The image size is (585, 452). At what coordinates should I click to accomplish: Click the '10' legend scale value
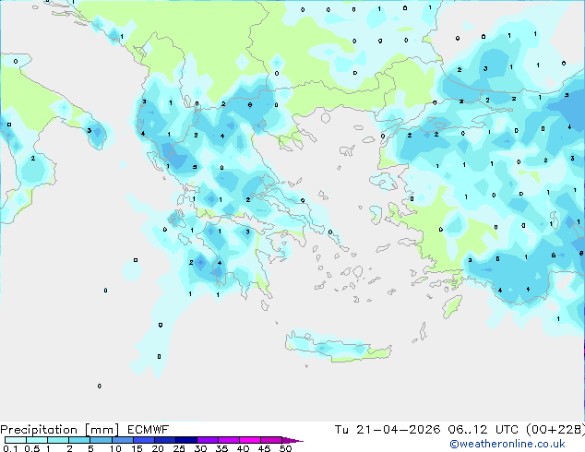coord(115,448)
